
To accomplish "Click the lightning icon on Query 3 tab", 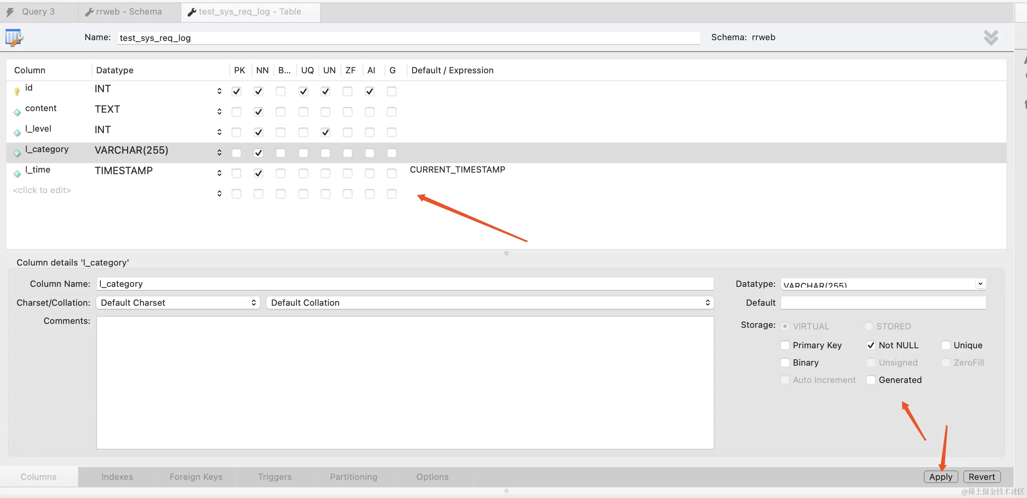I will (x=10, y=12).
